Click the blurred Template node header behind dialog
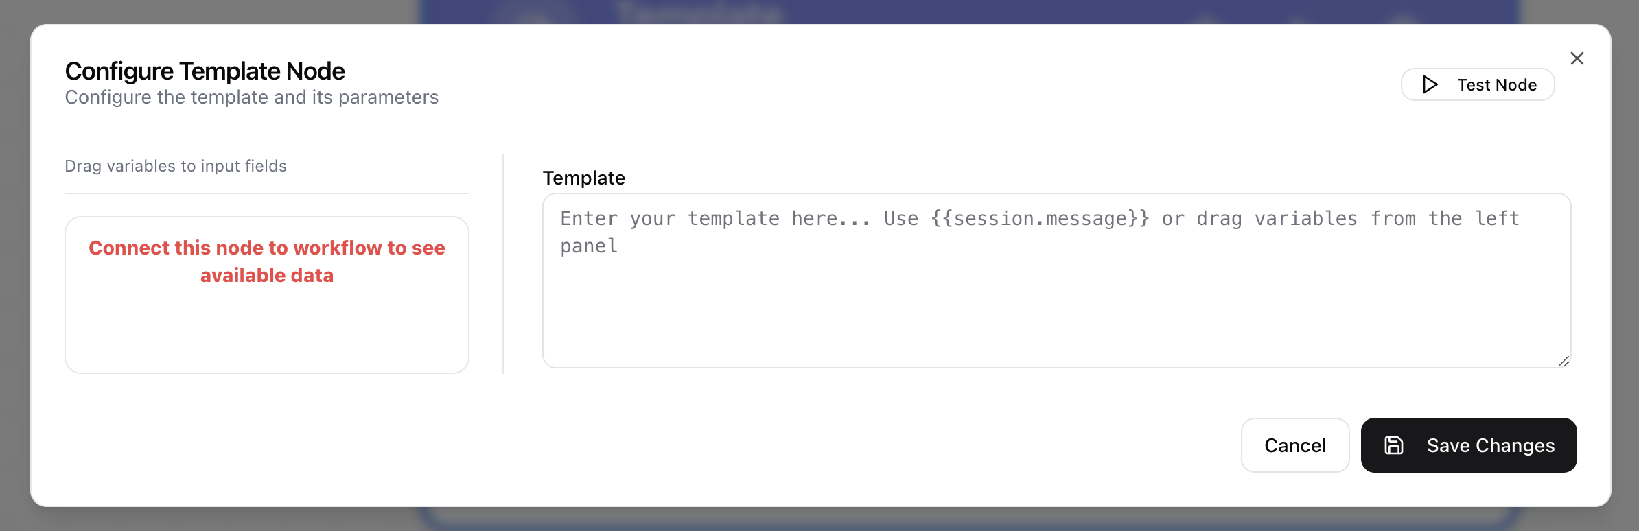This screenshot has width=1639, height=531. pos(699,12)
